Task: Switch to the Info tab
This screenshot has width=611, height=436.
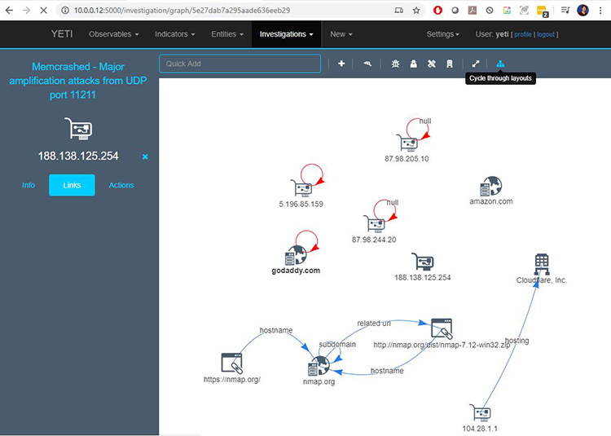Action: pyautogui.click(x=28, y=185)
